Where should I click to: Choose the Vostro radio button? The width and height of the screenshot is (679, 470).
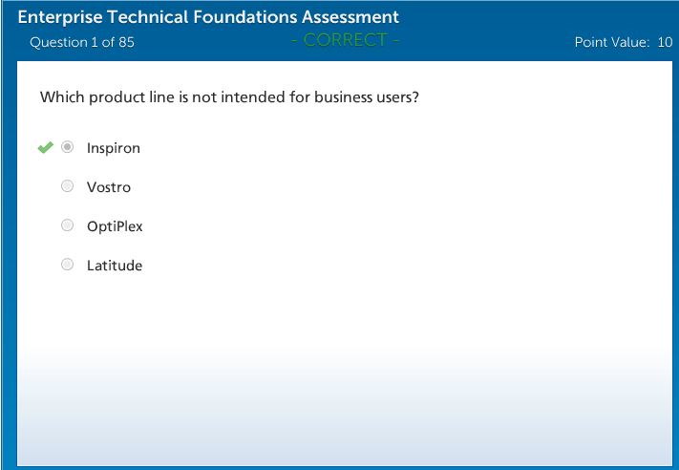[67, 187]
